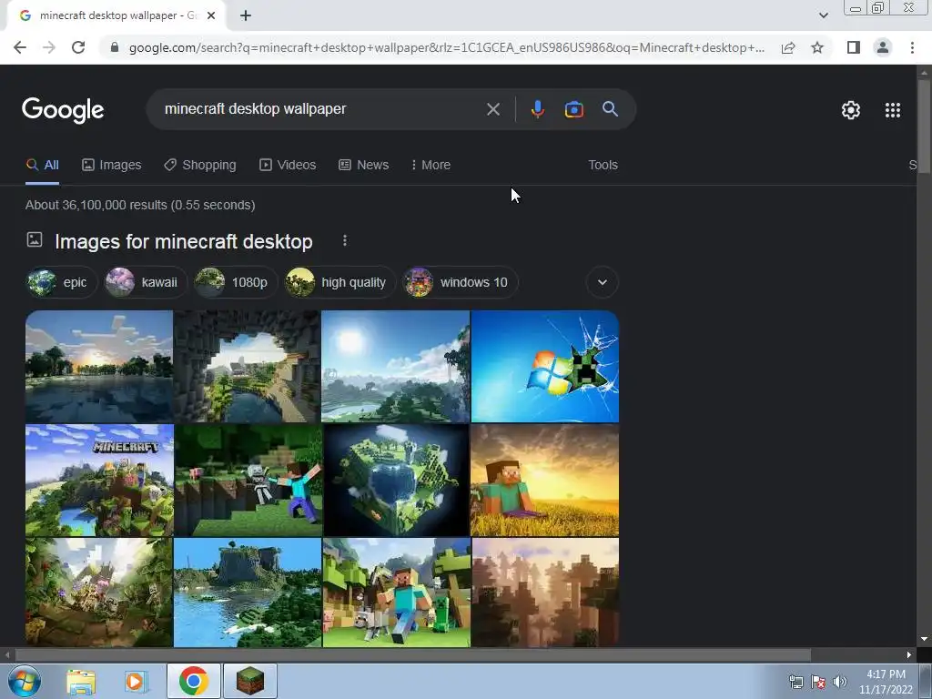This screenshot has height=699, width=932.
Task: Click the URL in the address bar
Action: point(446,47)
